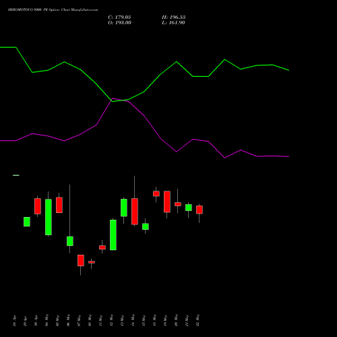Click the 15 May date label
Image resolution: width=337 pixels, height=337 pixels.
(144, 320)
